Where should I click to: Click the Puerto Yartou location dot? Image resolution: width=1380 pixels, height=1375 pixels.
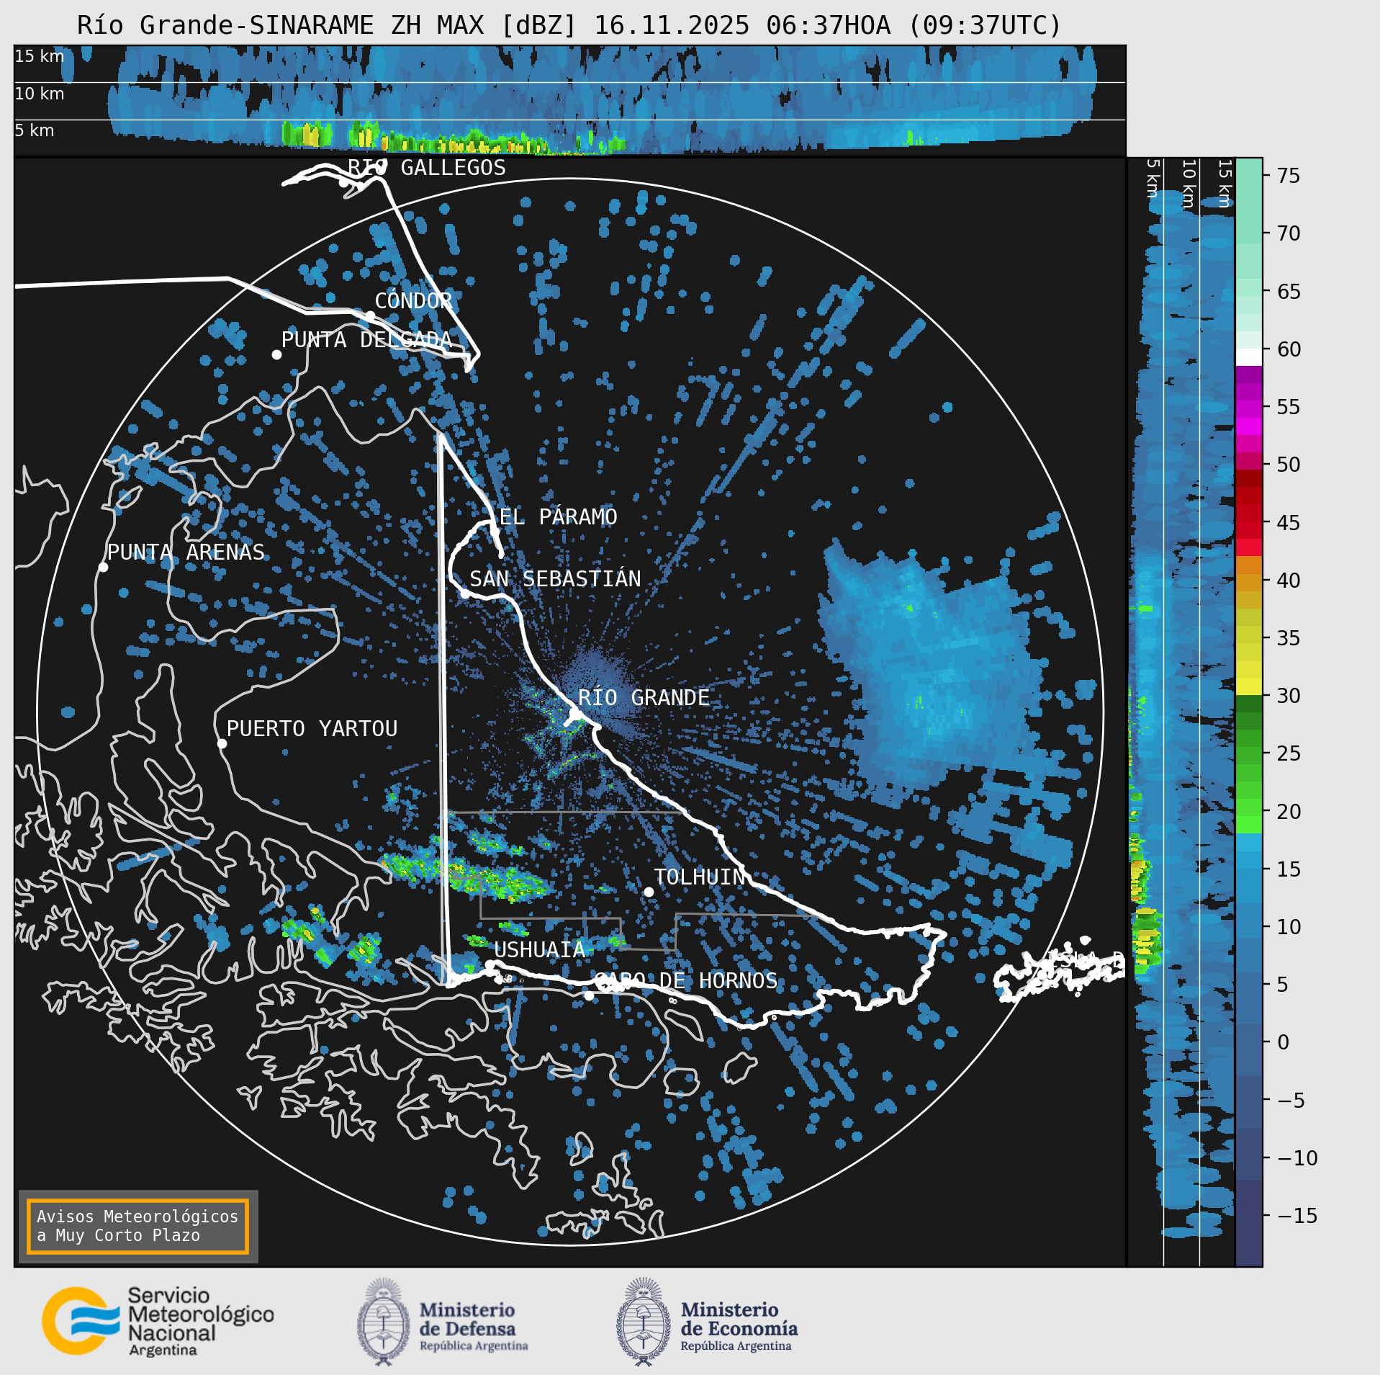[222, 744]
